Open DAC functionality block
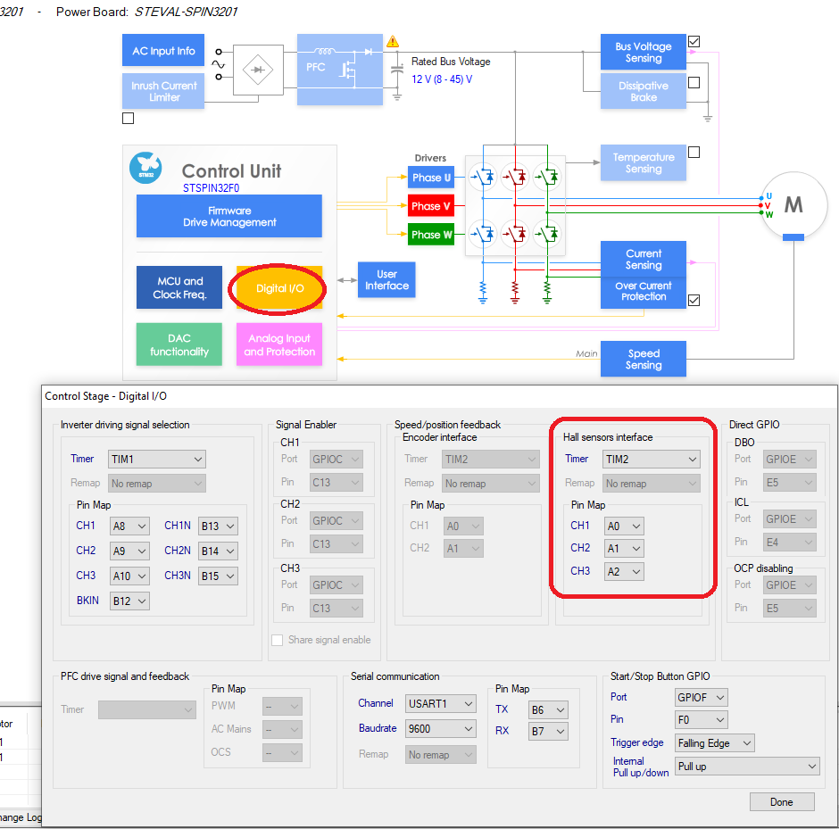839x829 pixels. point(179,344)
